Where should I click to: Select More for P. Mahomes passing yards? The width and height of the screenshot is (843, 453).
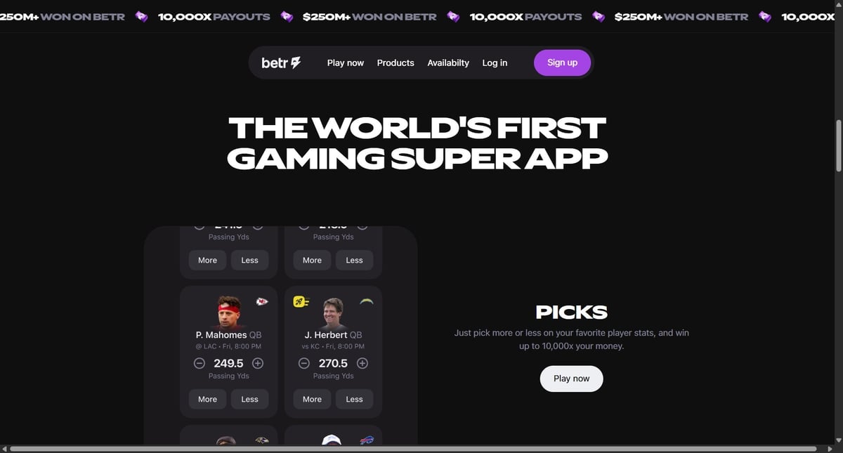coord(208,399)
